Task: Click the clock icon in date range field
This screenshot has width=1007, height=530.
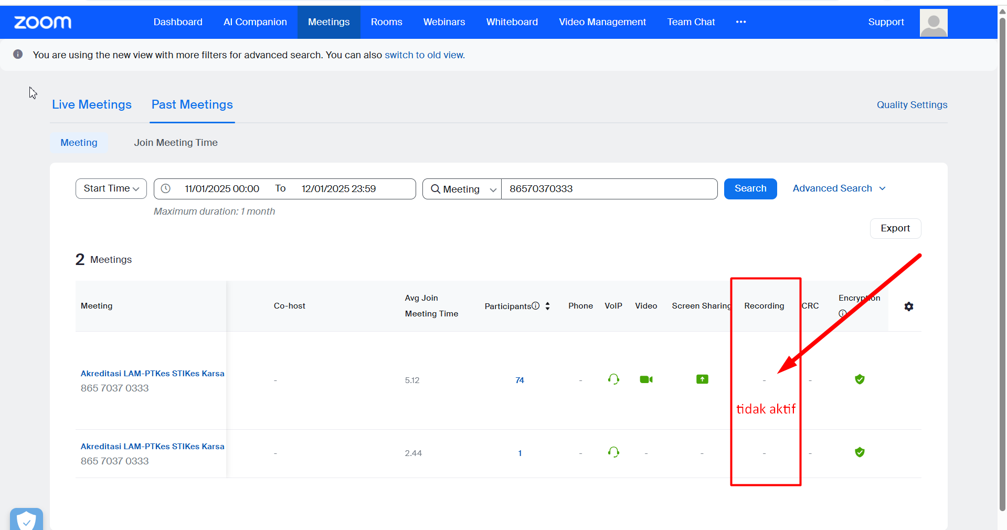Action: pos(166,188)
